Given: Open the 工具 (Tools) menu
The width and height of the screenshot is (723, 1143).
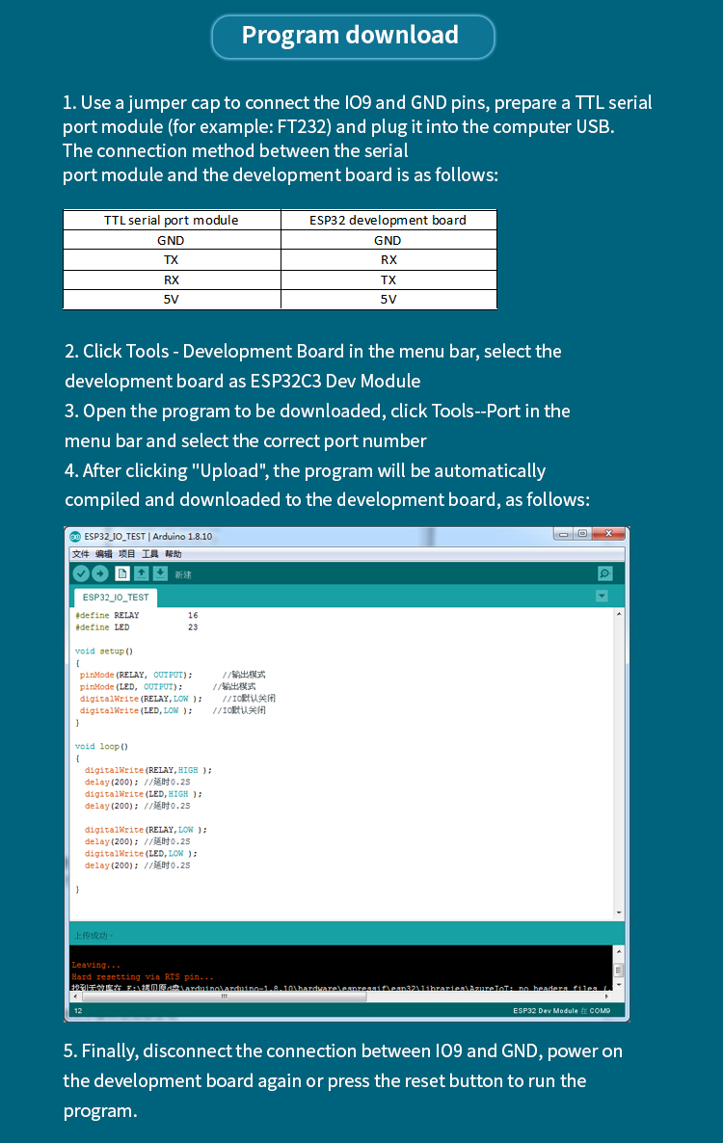Looking at the screenshot, I should coord(150,554).
